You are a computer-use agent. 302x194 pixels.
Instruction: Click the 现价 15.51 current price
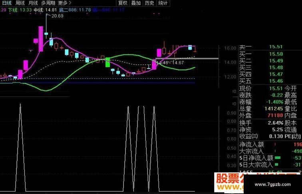click(276, 88)
